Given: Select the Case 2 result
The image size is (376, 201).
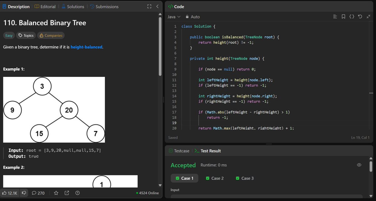Looking at the screenshot, I should [215, 178].
